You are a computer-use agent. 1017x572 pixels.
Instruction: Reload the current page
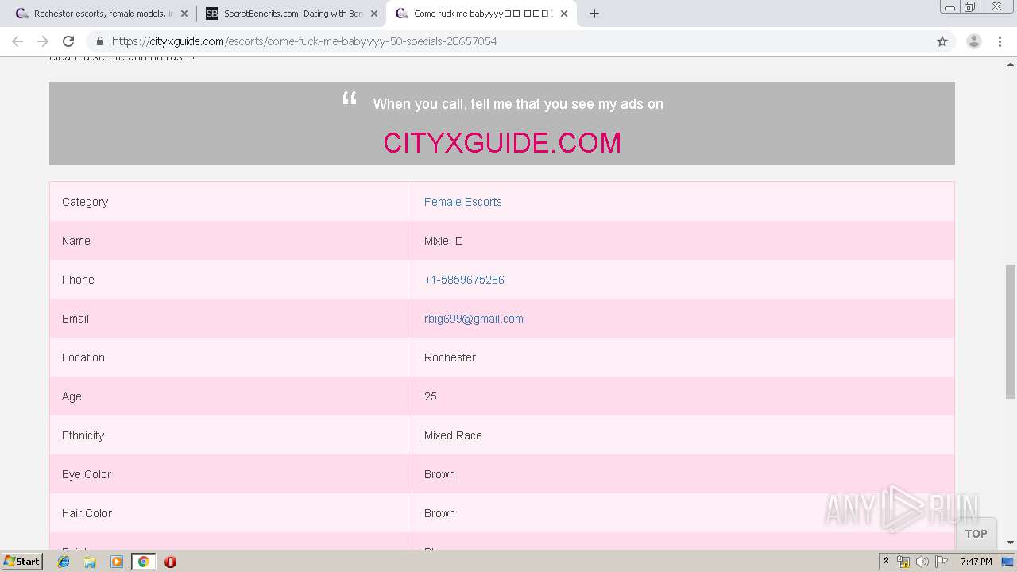pos(68,41)
